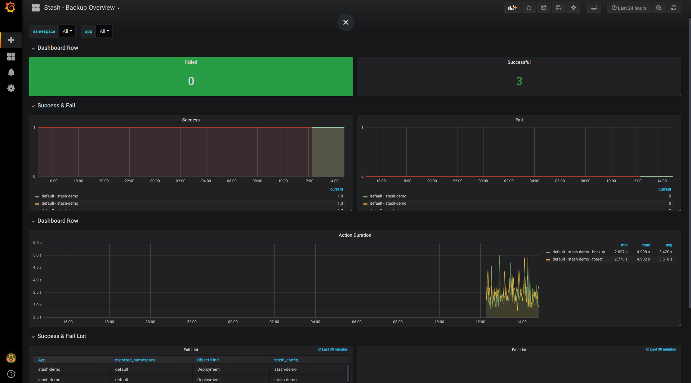Open the Create plus menu in sidebar

point(11,40)
